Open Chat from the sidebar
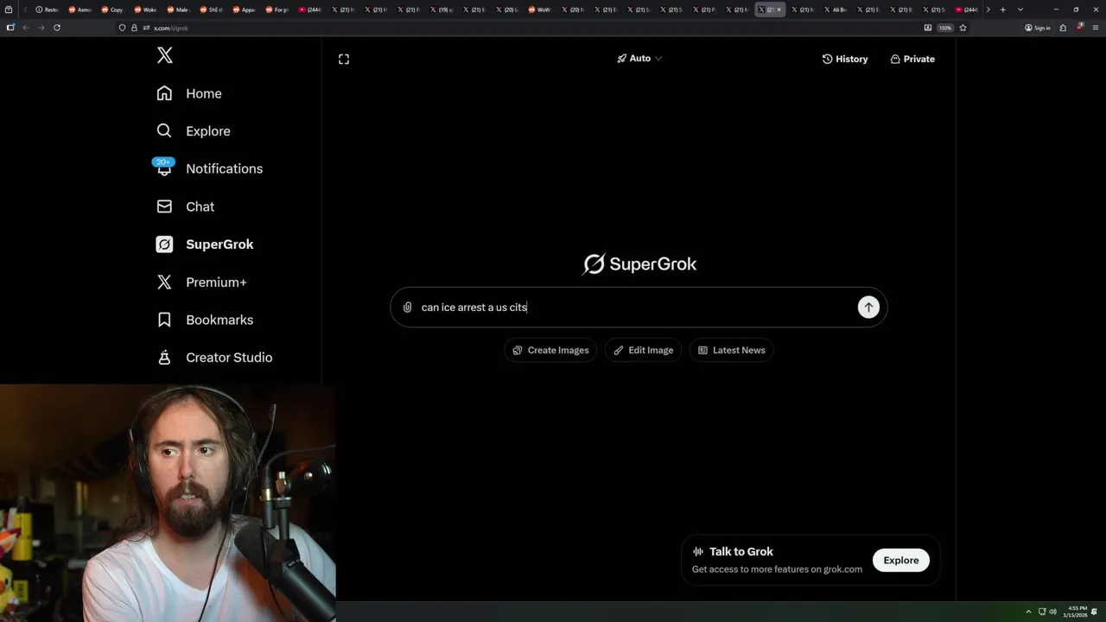The height and width of the screenshot is (622, 1106). pyautogui.click(x=186, y=206)
